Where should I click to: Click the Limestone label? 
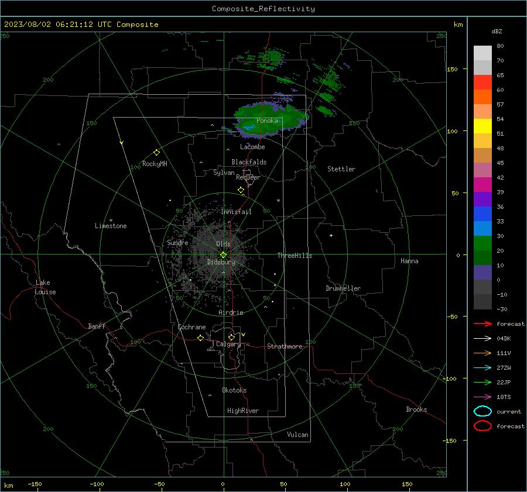click(111, 226)
